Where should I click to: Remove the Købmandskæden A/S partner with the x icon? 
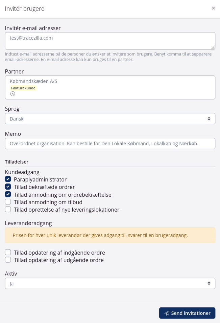tap(13, 94)
